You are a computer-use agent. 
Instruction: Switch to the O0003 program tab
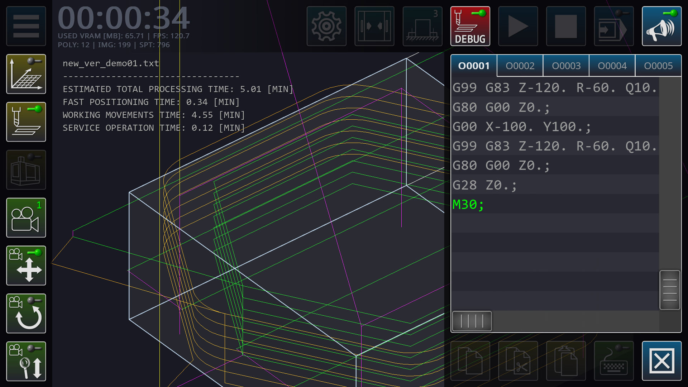coord(566,66)
